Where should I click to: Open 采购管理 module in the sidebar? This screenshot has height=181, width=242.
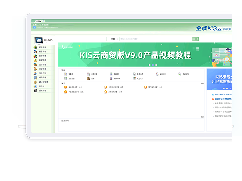(x=42, y=47)
